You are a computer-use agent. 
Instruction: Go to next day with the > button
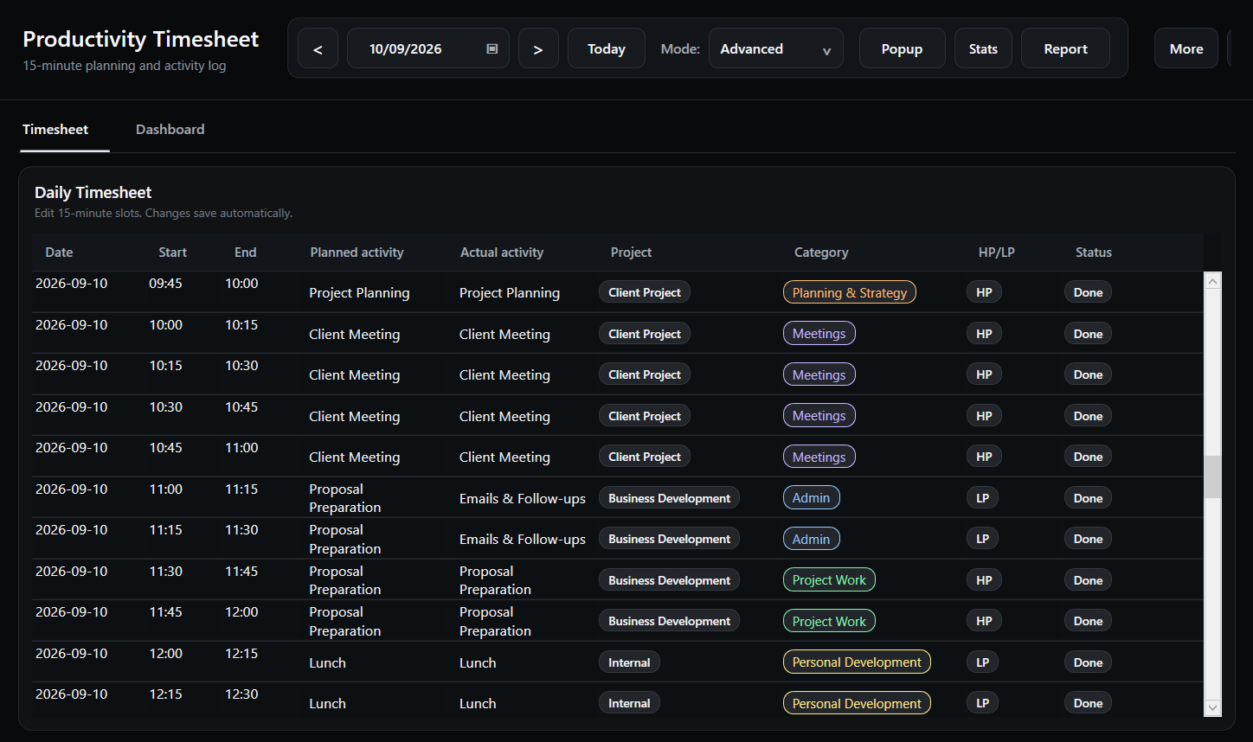tap(538, 48)
